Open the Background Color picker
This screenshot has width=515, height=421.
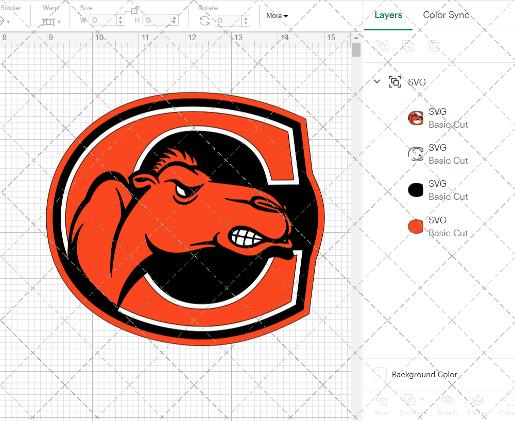tap(380, 375)
